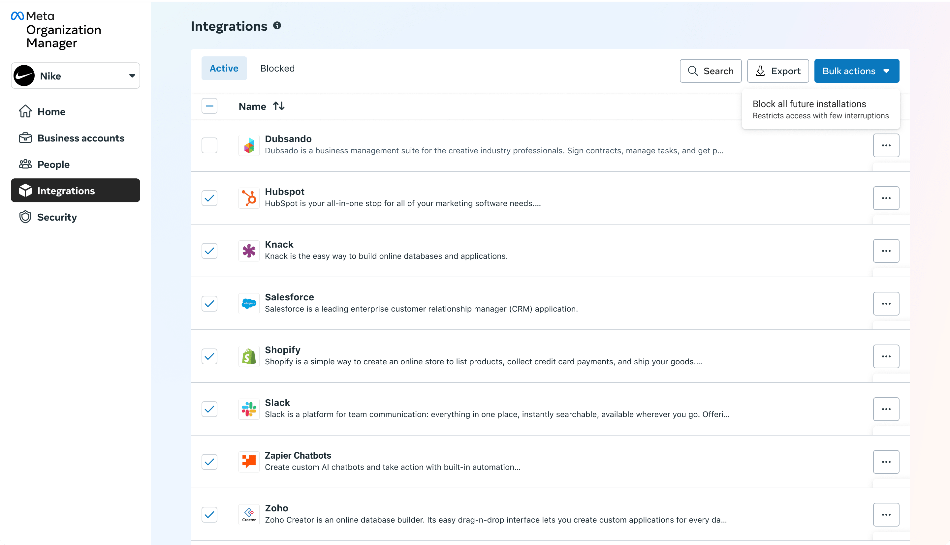Open the People section in the sidebar
950x545 pixels.
53,164
